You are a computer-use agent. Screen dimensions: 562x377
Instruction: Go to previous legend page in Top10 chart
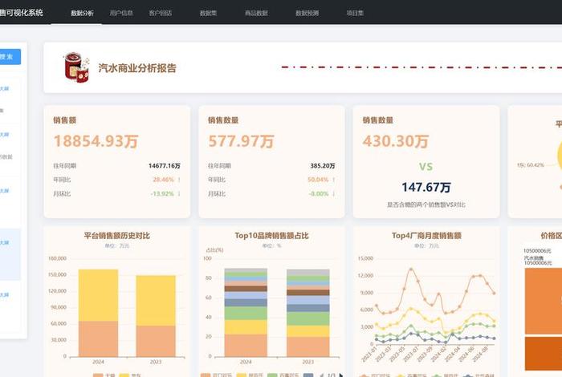tap(321, 375)
